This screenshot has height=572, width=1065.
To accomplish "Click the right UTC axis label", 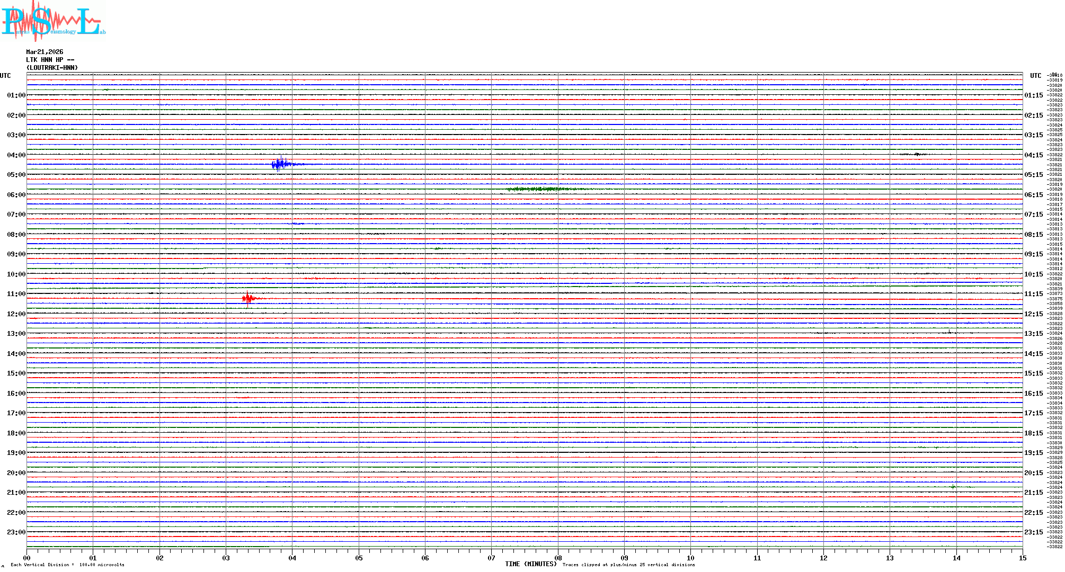I will point(1035,76).
